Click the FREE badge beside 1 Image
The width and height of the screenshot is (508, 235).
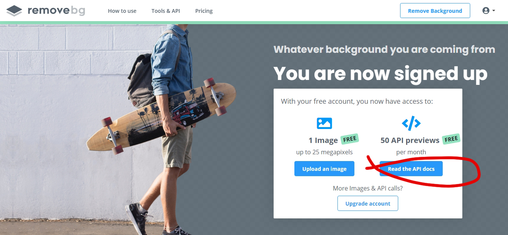pyautogui.click(x=349, y=139)
